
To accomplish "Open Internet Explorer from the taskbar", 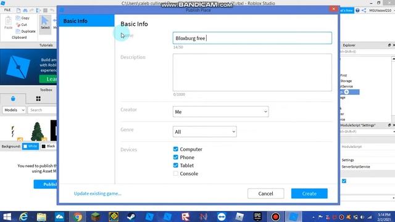I will pos(23,216).
